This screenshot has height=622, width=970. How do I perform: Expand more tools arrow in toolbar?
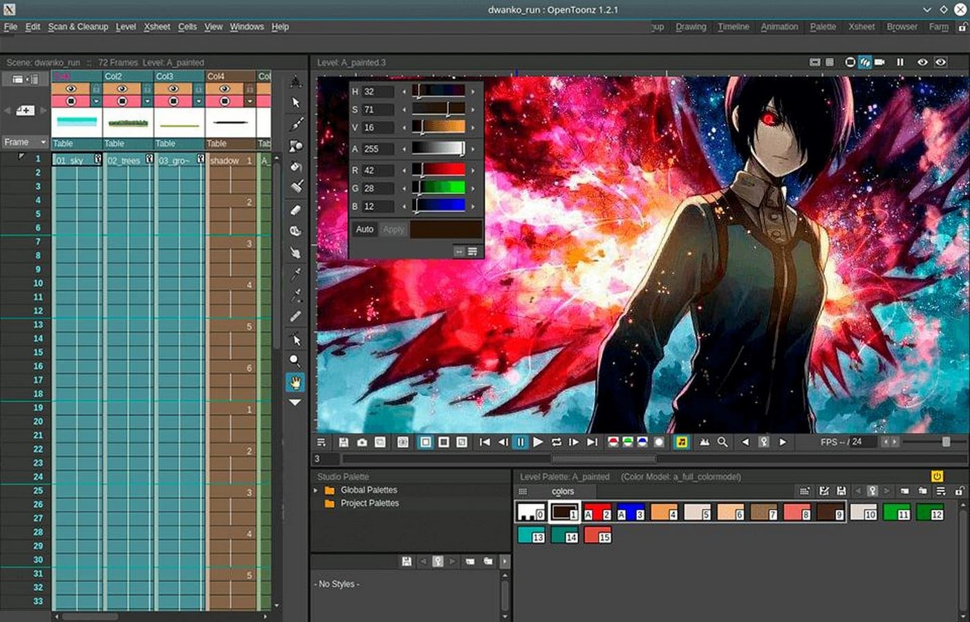tap(295, 402)
